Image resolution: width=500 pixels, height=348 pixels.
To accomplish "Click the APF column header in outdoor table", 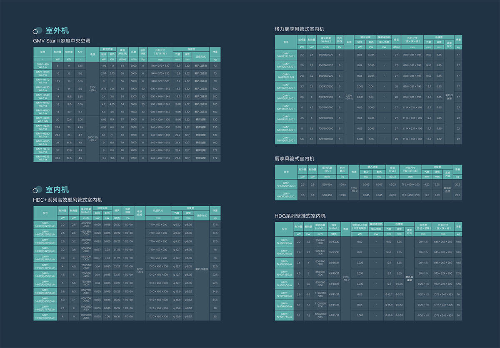I will (80, 52).
